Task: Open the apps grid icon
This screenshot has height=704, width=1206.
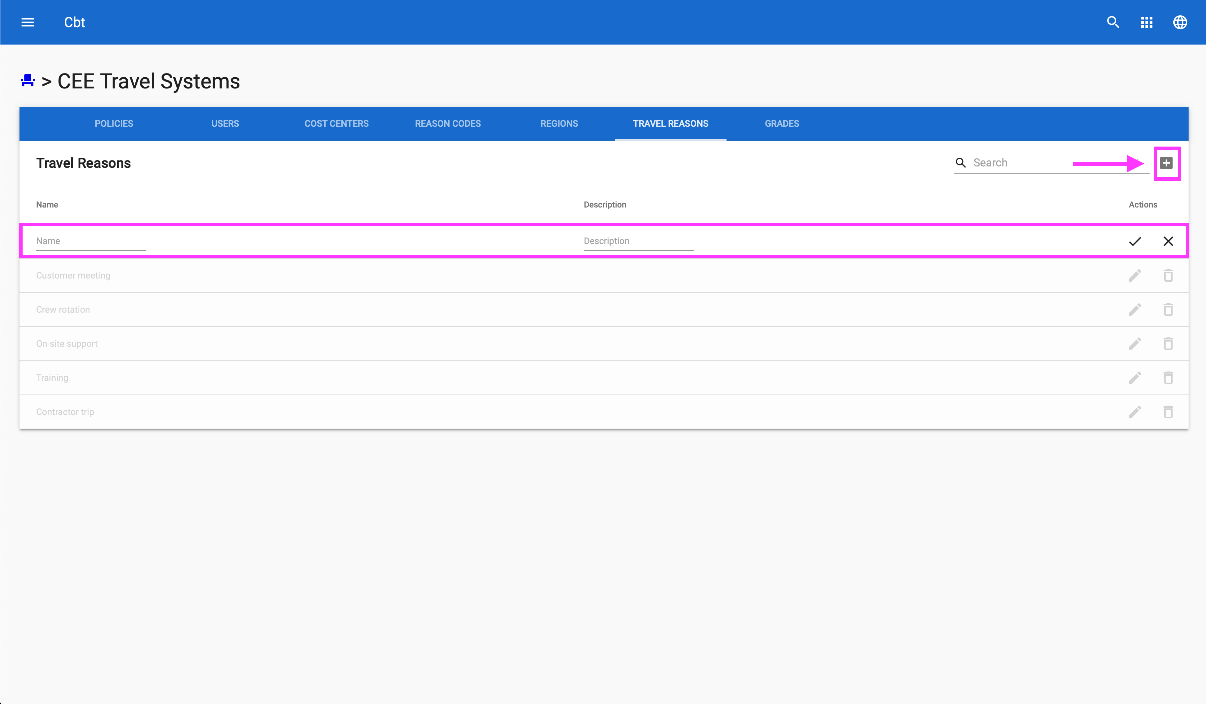Action: click(x=1146, y=22)
